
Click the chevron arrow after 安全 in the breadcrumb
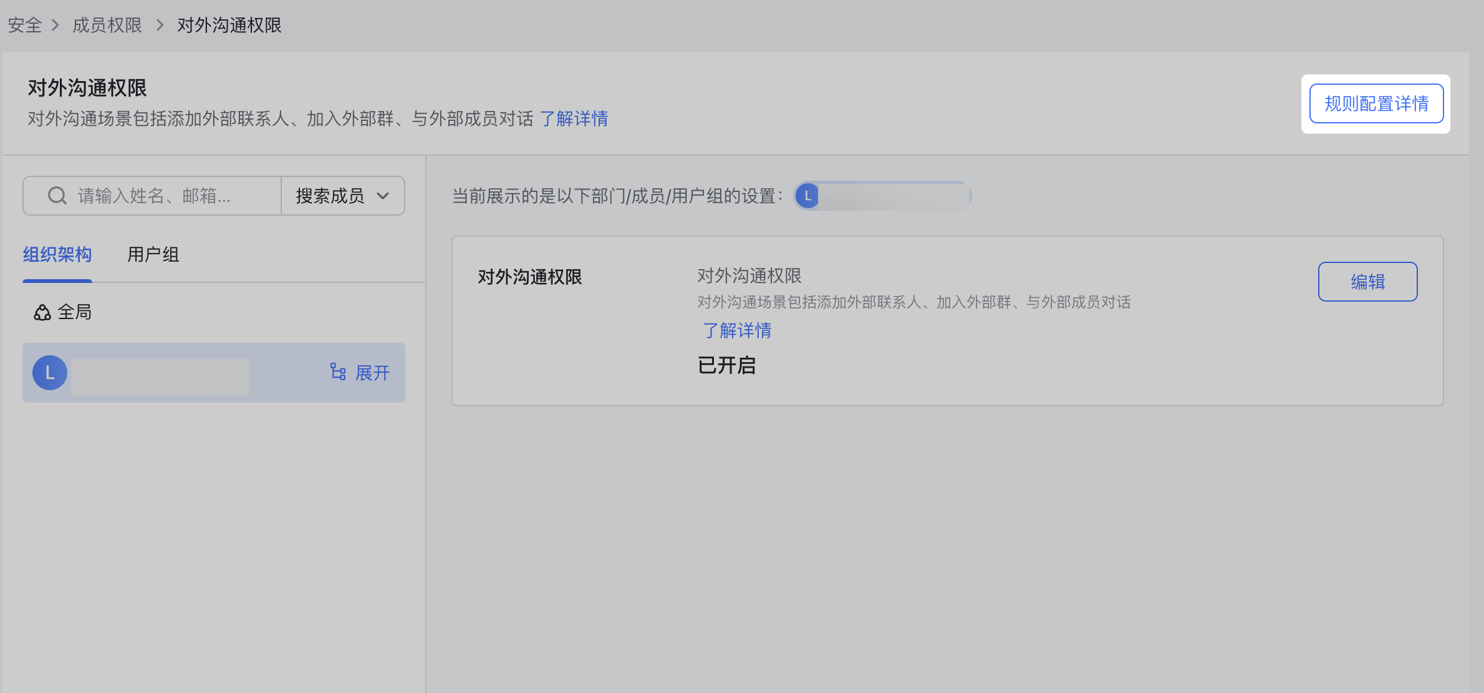click(x=55, y=25)
